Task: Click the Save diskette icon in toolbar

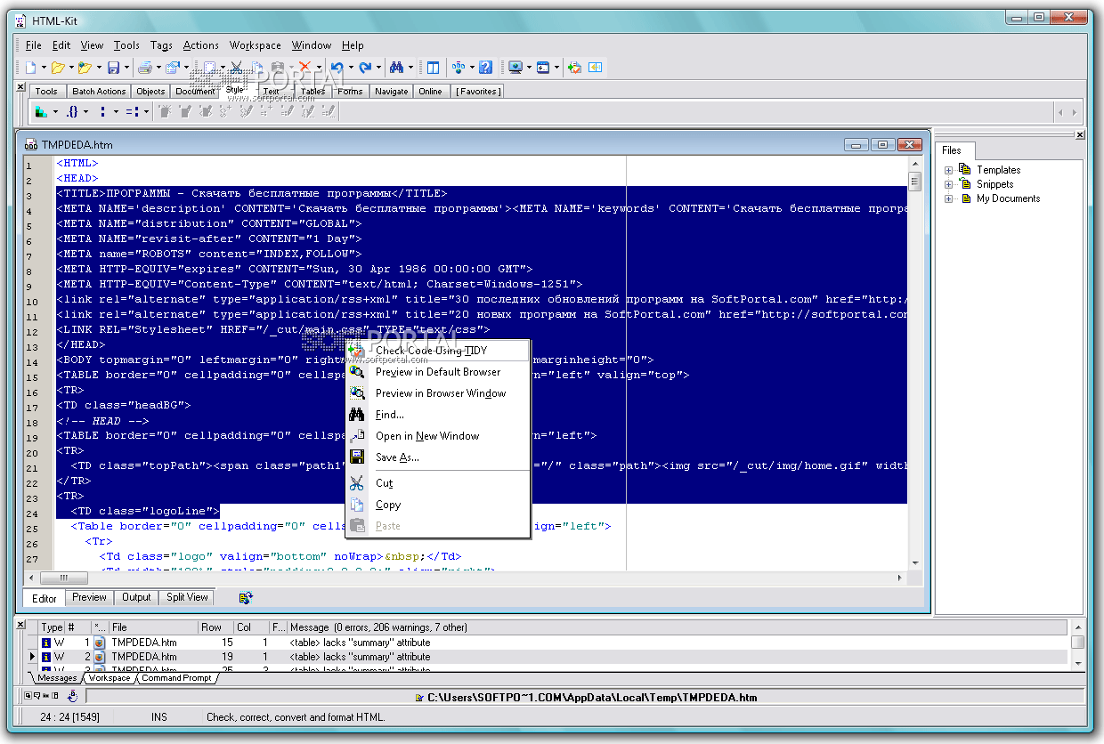Action: tap(113, 68)
